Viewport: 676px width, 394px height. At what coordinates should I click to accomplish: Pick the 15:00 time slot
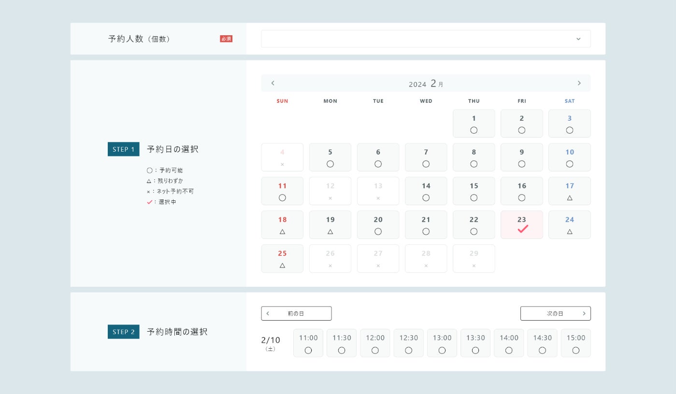pos(576,343)
